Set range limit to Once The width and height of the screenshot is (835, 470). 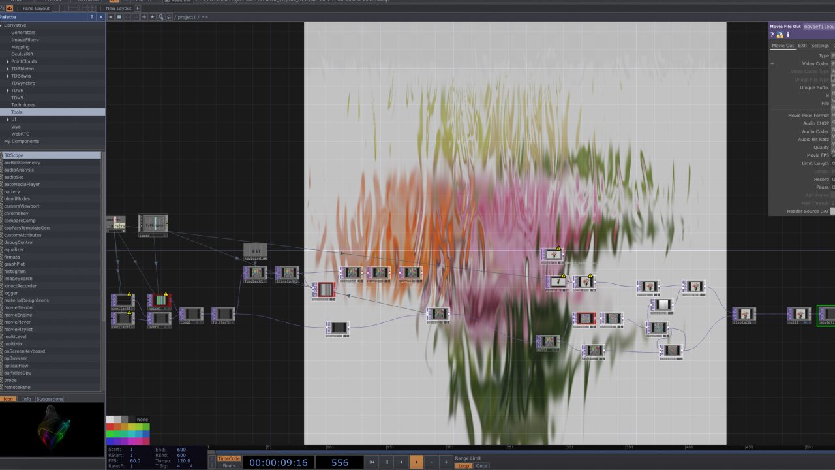click(481, 465)
